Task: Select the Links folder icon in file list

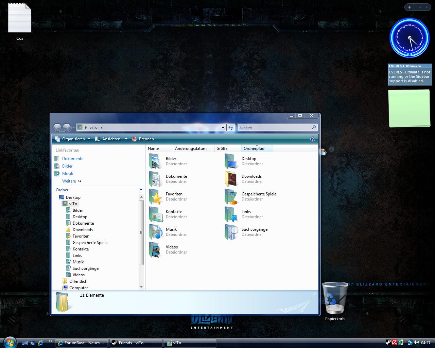Action: tap(231, 214)
